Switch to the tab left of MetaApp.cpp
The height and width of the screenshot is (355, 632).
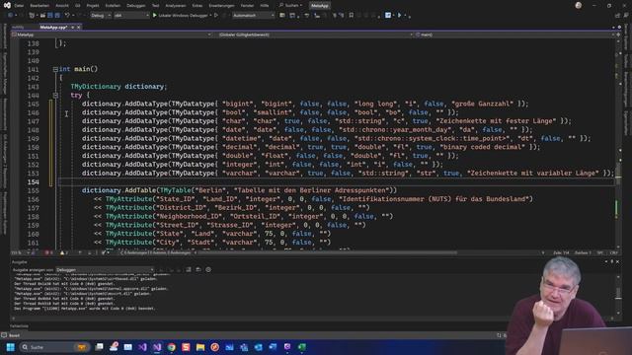coord(18,27)
